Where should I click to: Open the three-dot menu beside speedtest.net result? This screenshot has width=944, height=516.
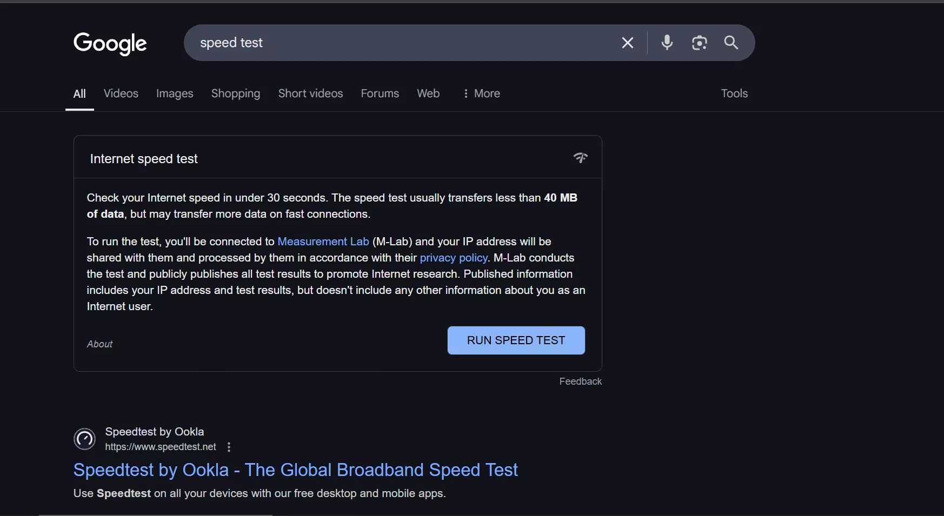[x=228, y=447]
